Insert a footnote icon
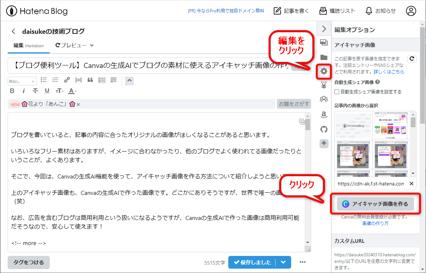Image resolution: width=426 pixels, height=273 pixels. click(x=113, y=80)
